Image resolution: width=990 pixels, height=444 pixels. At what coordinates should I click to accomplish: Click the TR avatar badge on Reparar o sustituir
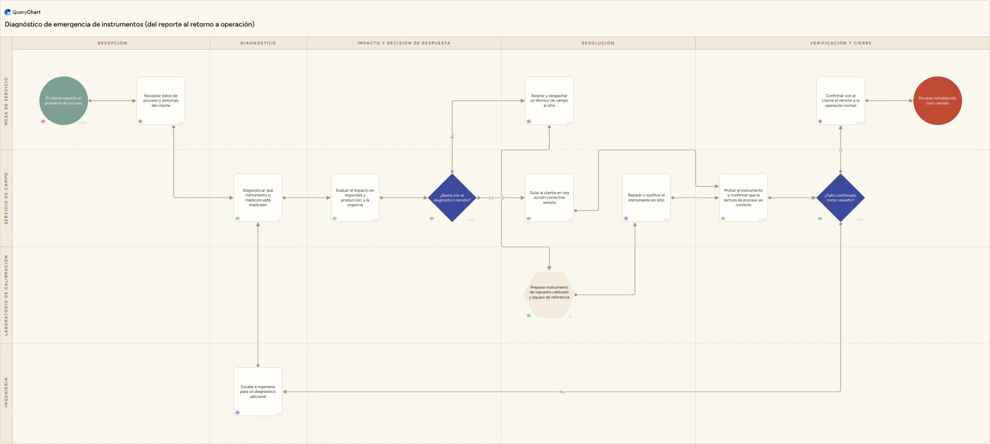tap(626, 218)
